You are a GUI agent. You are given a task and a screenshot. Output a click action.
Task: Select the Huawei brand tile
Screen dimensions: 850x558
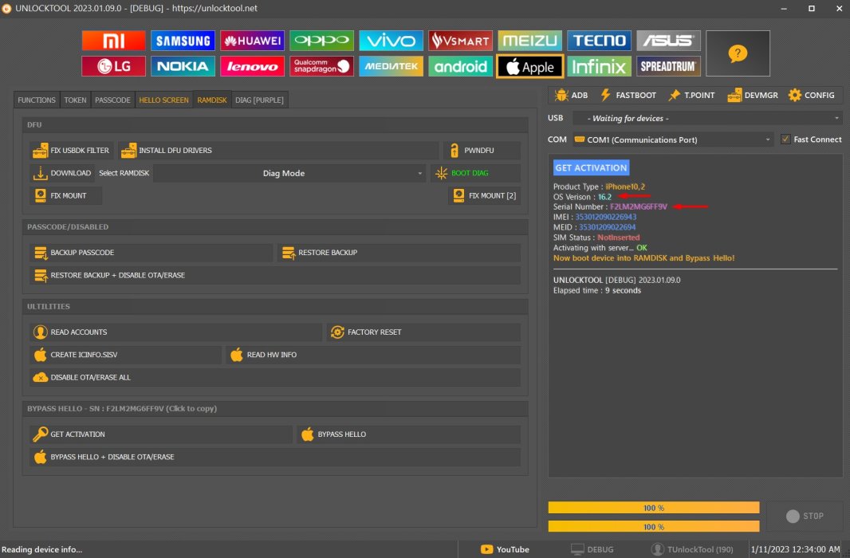tap(252, 41)
